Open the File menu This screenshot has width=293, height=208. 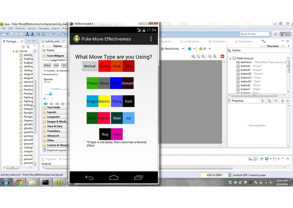click(3, 28)
